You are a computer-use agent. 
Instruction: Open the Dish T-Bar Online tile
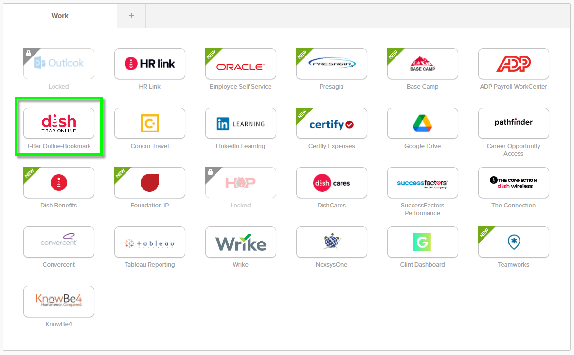(x=58, y=123)
